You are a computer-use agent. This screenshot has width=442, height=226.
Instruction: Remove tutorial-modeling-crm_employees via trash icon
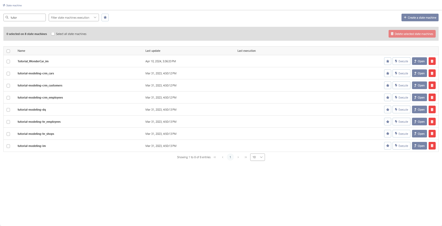(432, 97)
